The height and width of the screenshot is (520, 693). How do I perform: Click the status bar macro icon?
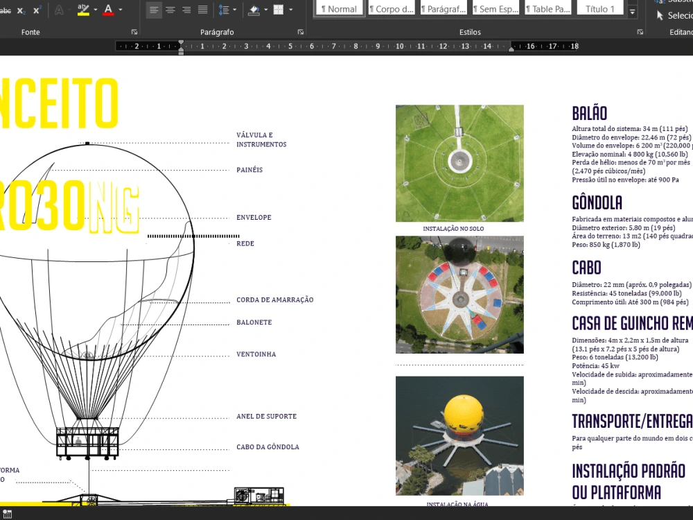(7, 514)
